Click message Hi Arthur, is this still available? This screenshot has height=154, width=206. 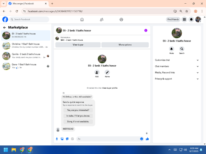[x=77, y=97]
